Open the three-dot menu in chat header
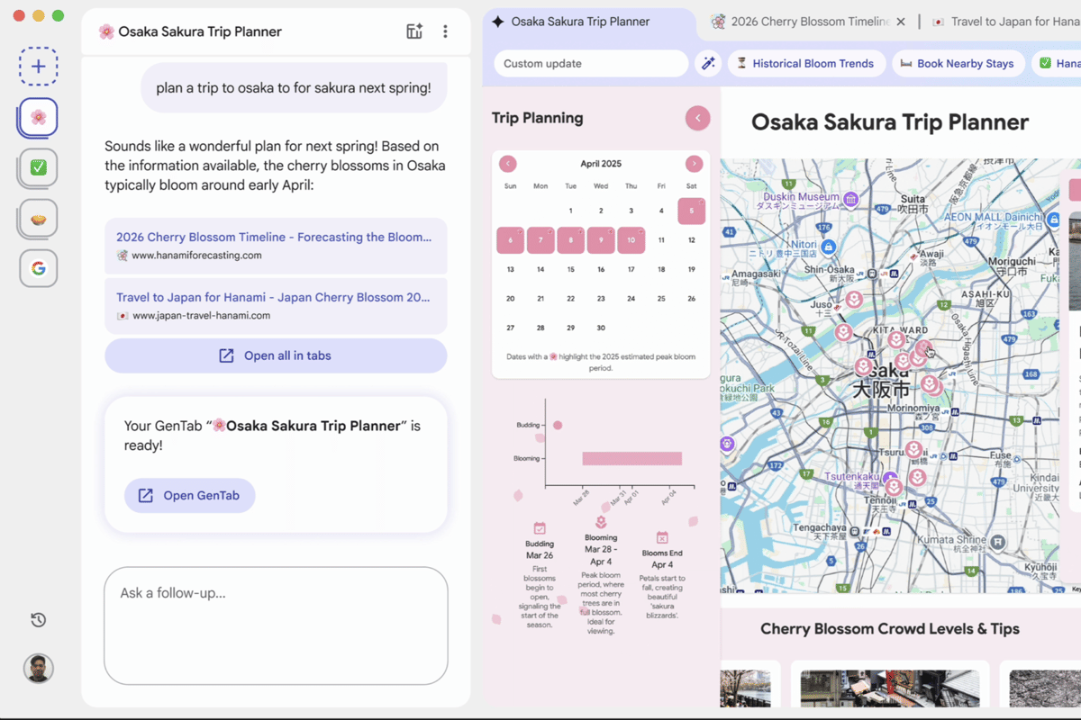Image resolution: width=1081 pixels, height=720 pixels. click(445, 30)
